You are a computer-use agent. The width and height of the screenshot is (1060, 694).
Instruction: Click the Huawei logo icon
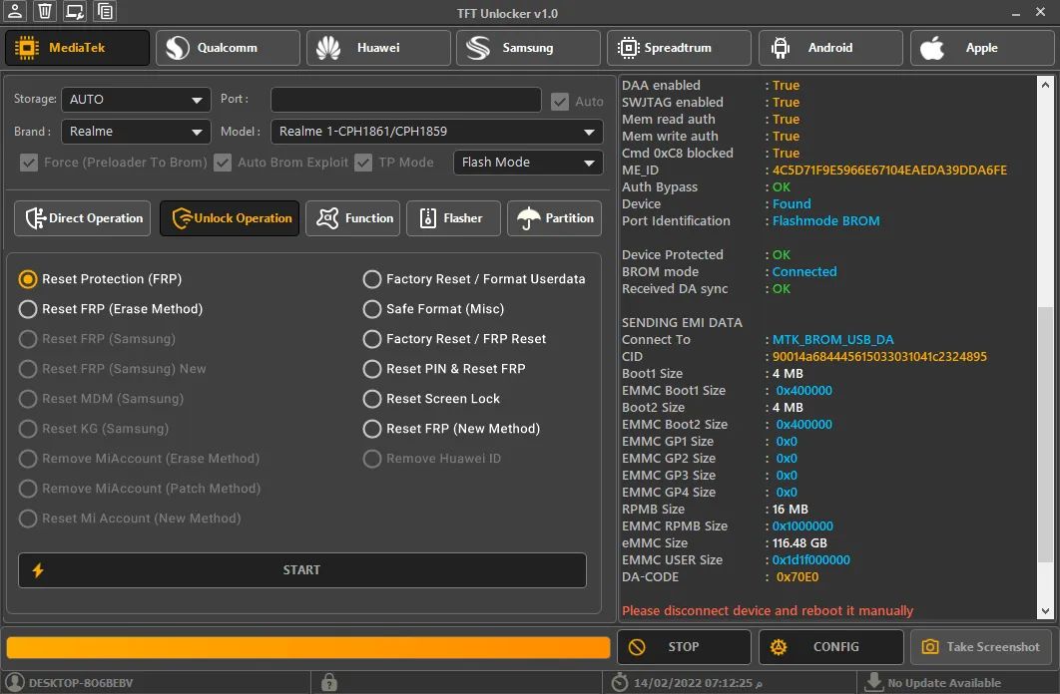pyautogui.click(x=328, y=48)
